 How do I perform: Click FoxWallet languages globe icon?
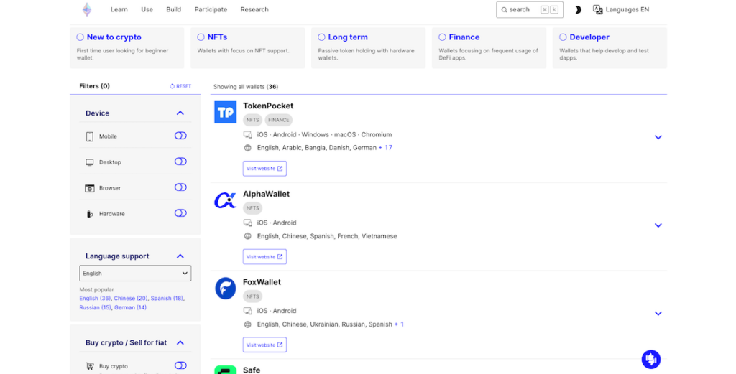(x=248, y=324)
